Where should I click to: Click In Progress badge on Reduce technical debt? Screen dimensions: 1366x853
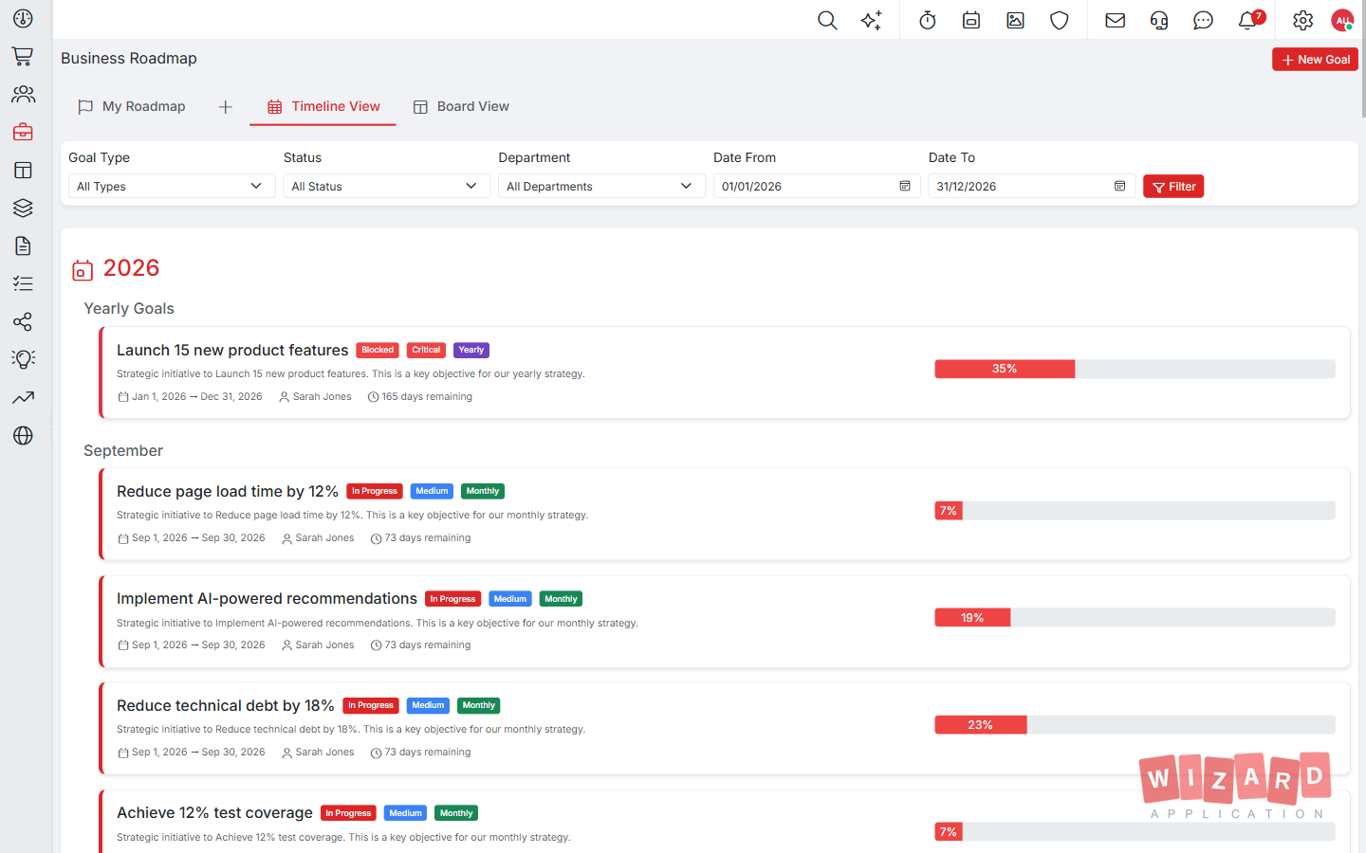pos(370,705)
